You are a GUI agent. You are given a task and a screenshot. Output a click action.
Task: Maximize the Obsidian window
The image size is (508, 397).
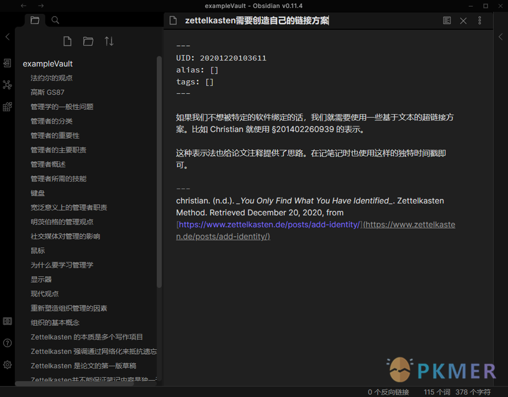tap(485, 6)
